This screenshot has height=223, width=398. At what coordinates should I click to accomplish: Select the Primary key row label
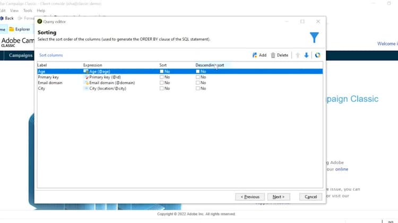[x=48, y=77]
